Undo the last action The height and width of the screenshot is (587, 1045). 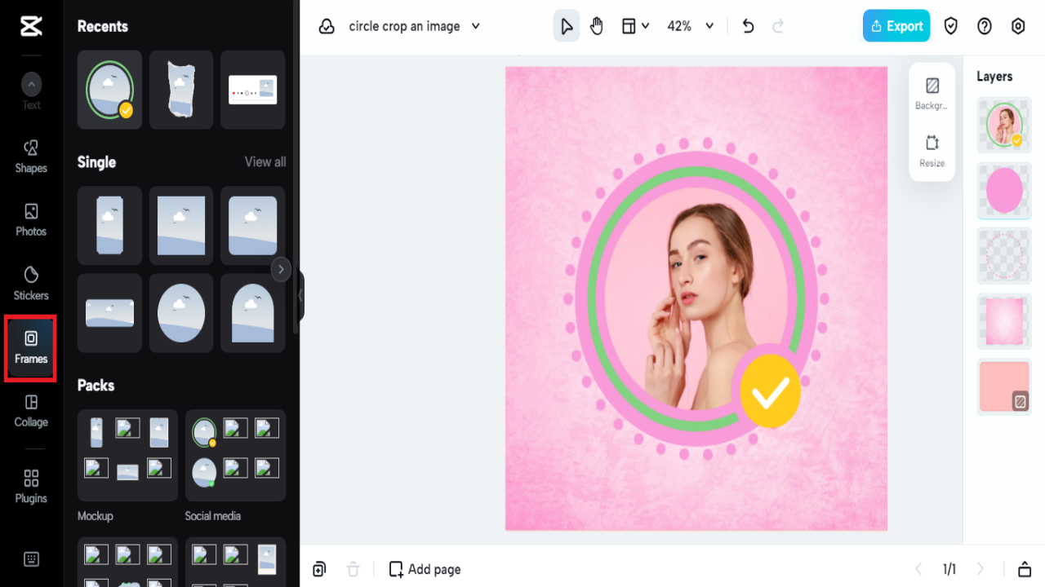pyautogui.click(x=748, y=26)
